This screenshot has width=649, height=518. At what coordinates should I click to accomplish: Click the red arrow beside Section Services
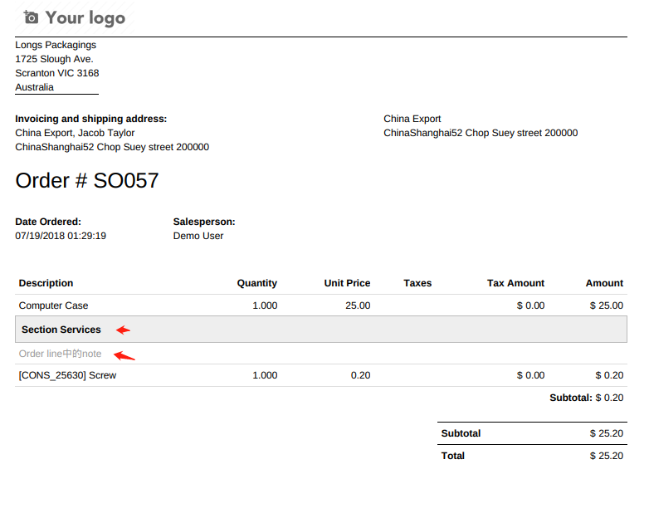point(123,330)
